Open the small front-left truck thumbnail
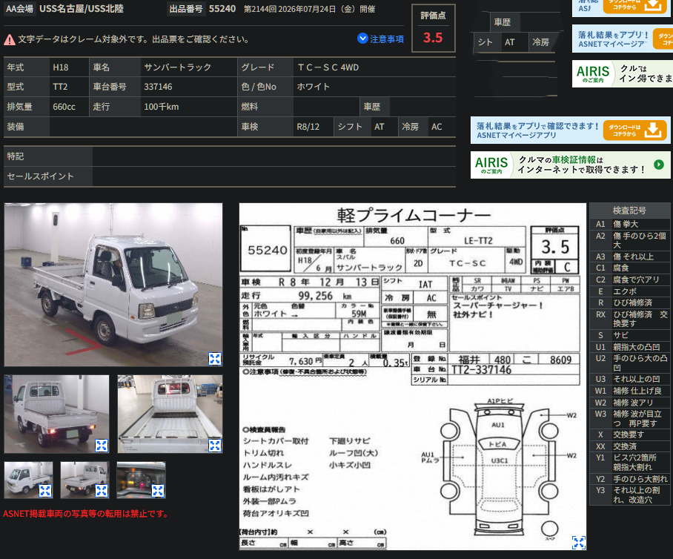This screenshot has height=559, width=673. pyautogui.click(x=28, y=480)
